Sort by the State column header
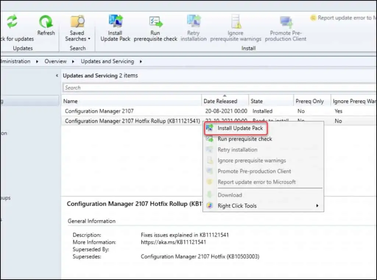The height and width of the screenshot is (280, 377). coord(271,101)
